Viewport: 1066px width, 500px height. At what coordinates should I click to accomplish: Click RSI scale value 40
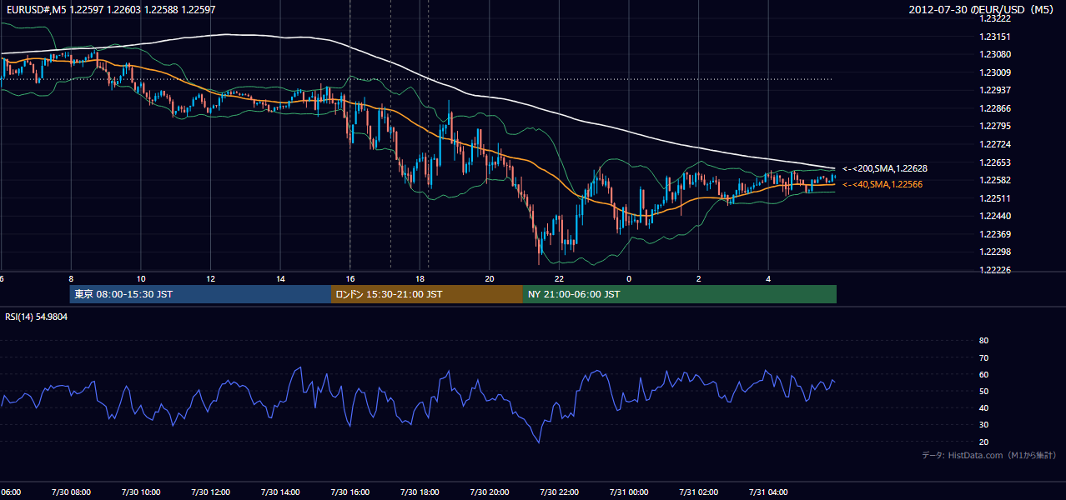[x=983, y=407]
